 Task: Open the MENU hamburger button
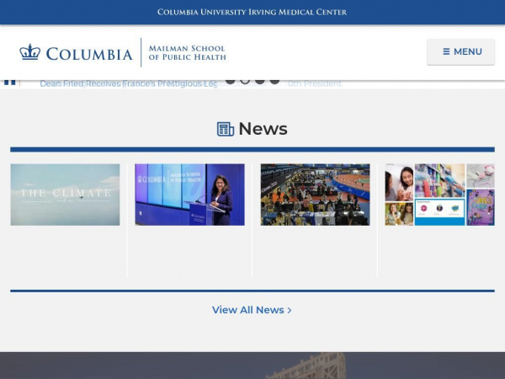(x=461, y=52)
